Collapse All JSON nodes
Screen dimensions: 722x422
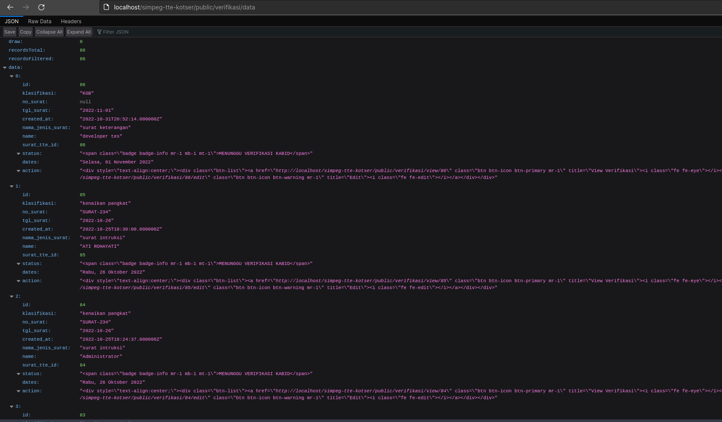click(x=49, y=32)
